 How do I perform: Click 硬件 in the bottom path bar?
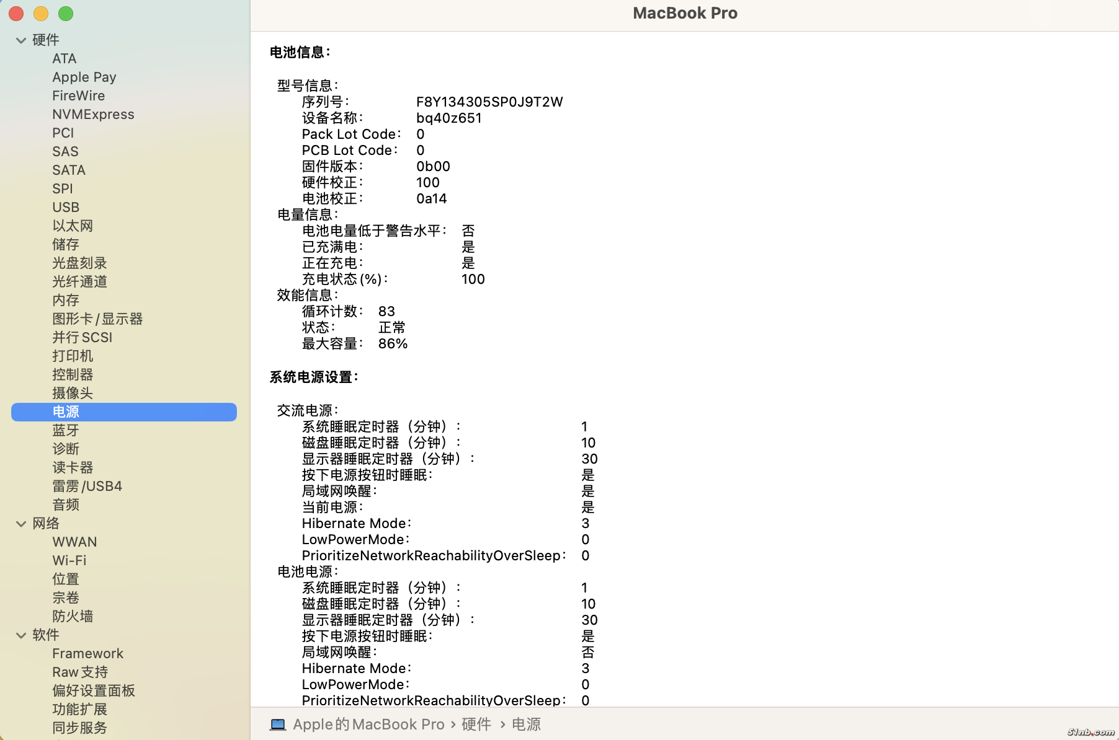(476, 725)
